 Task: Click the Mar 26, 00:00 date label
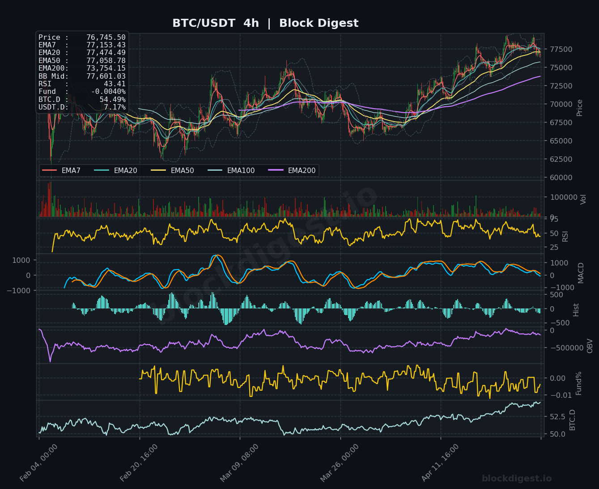point(340,463)
